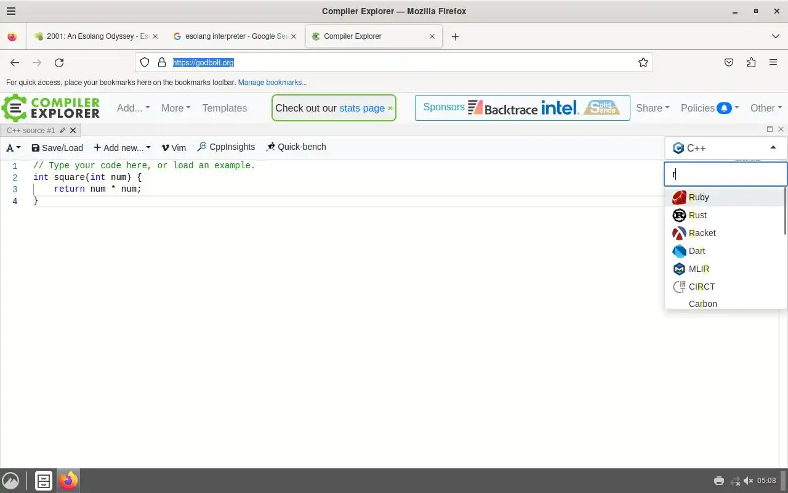This screenshot has width=788, height=493.
Task: Select Racket from language list
Action: 724,233
